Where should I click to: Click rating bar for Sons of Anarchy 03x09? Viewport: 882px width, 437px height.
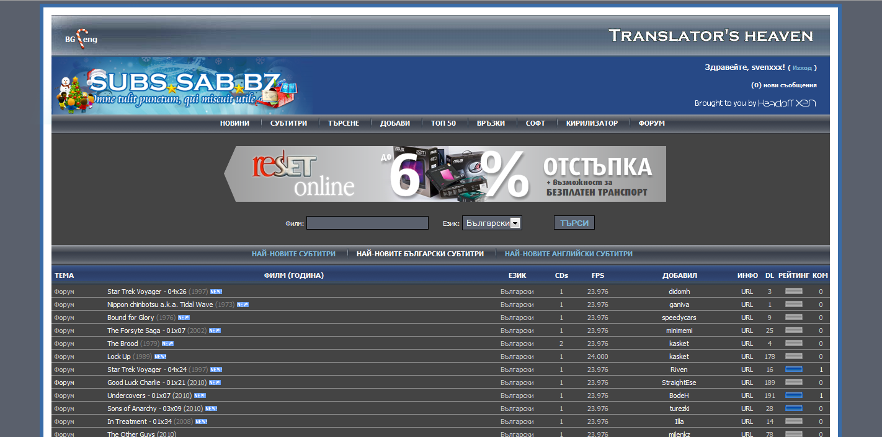coord(793,409)
